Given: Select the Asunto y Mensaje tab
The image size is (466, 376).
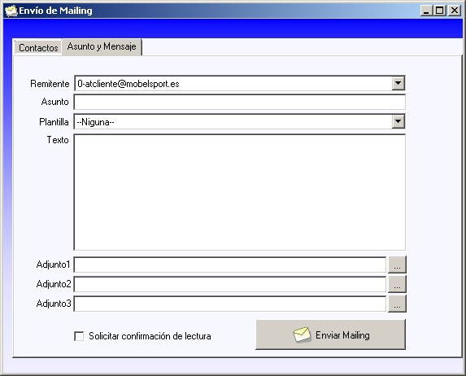Looking at the screenshot, I should point(102,46).
